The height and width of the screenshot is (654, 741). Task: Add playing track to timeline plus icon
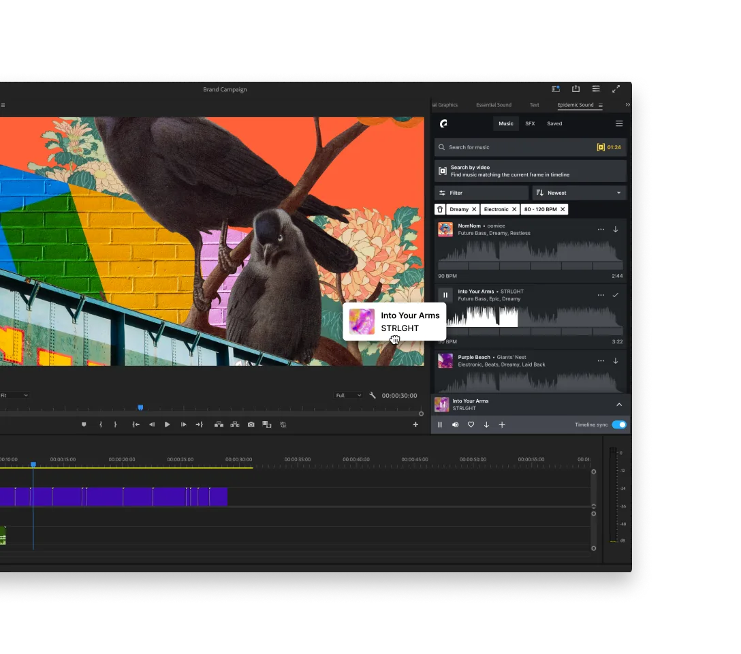point(502,425)
